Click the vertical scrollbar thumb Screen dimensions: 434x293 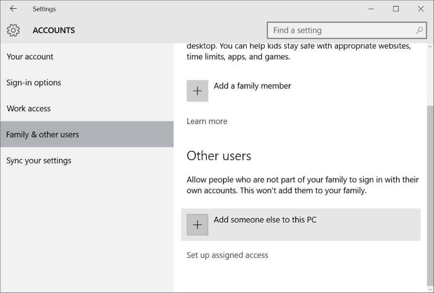click(430, 195)
